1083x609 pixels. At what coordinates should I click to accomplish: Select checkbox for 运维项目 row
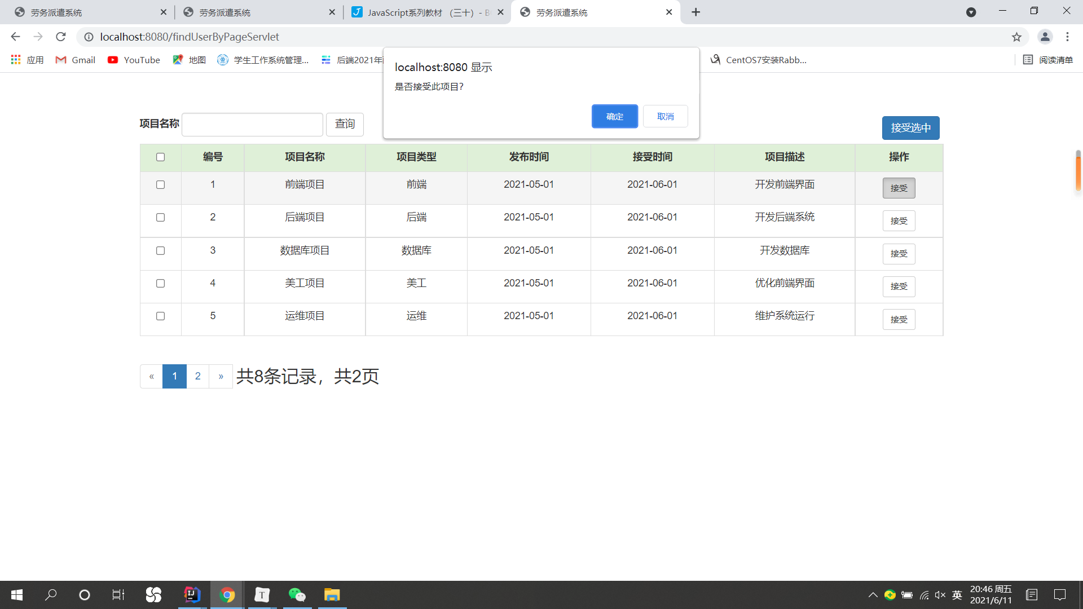tap(161, 316)
